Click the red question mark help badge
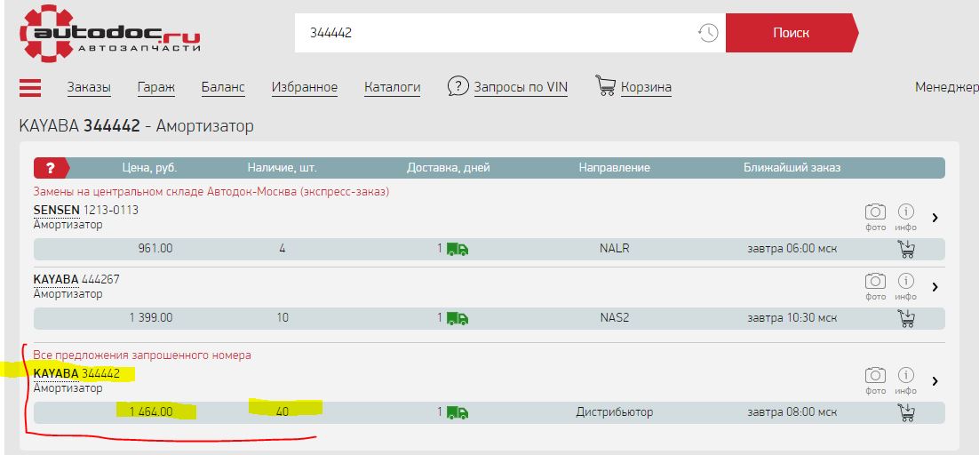 52,168
